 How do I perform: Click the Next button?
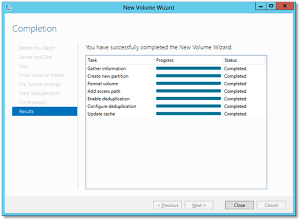(x=199, y=205)
